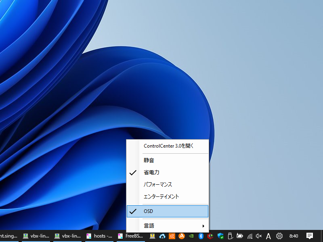Image resolution: width=323 pixels, height=242 pixels.
Task: Click the volume speaker icon
Action: [x=260, y=236]
